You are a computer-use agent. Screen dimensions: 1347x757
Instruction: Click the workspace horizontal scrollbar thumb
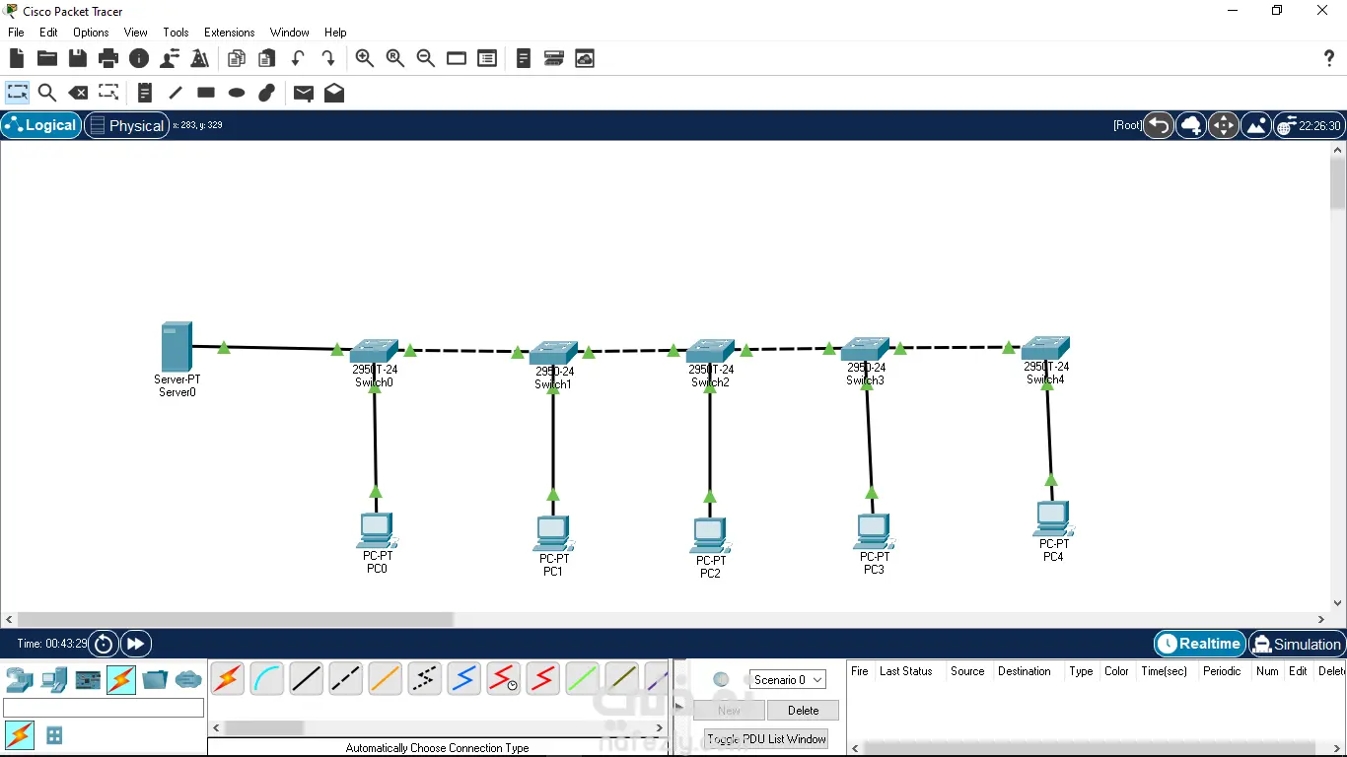coord(235,620)
